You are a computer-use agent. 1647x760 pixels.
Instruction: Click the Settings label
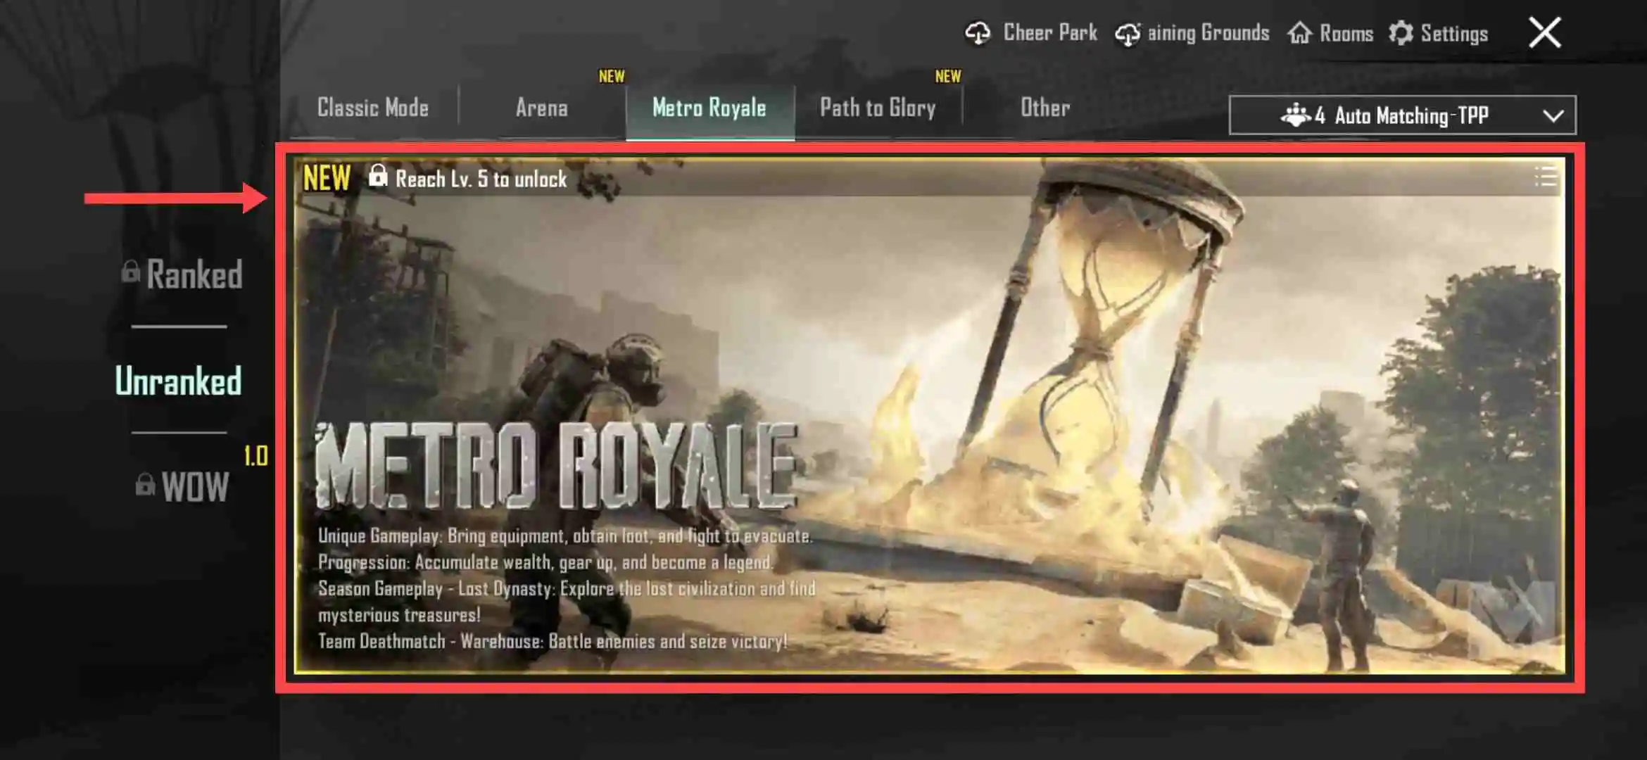(1454, 33)
